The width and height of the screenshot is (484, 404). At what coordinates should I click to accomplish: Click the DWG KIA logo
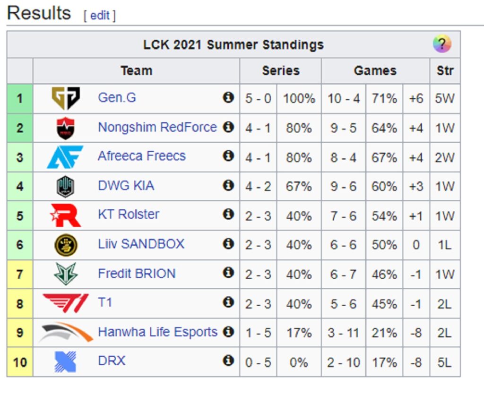[x=65, y=186]
